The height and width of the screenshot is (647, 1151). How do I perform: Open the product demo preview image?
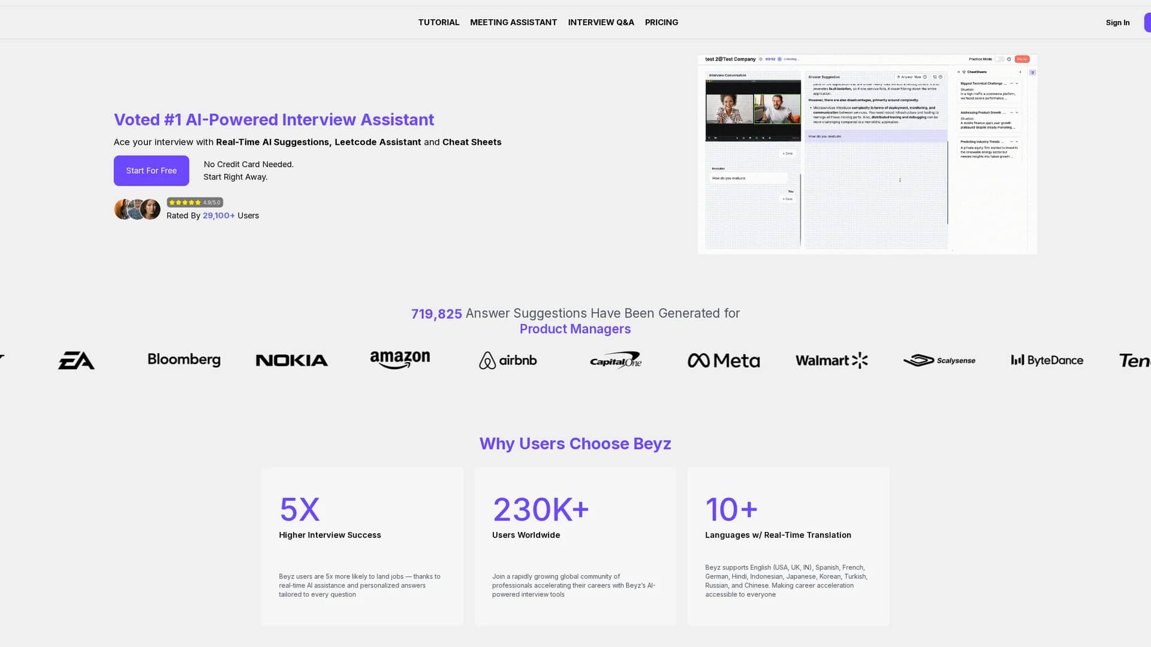coord(867,154)
